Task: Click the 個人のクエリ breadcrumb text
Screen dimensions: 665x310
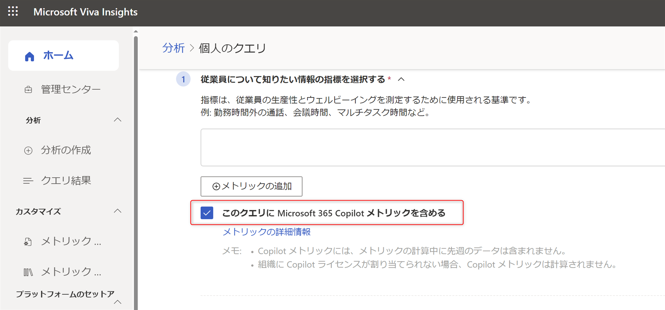Action: [232, 48]
